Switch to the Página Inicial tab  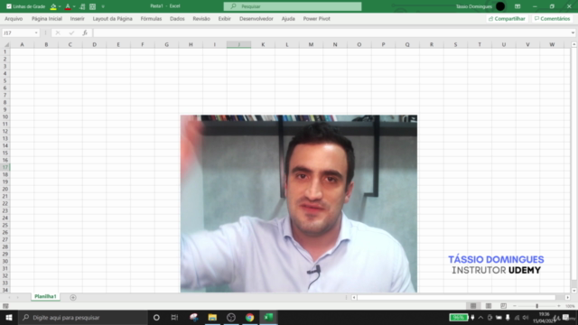(47, 18)
